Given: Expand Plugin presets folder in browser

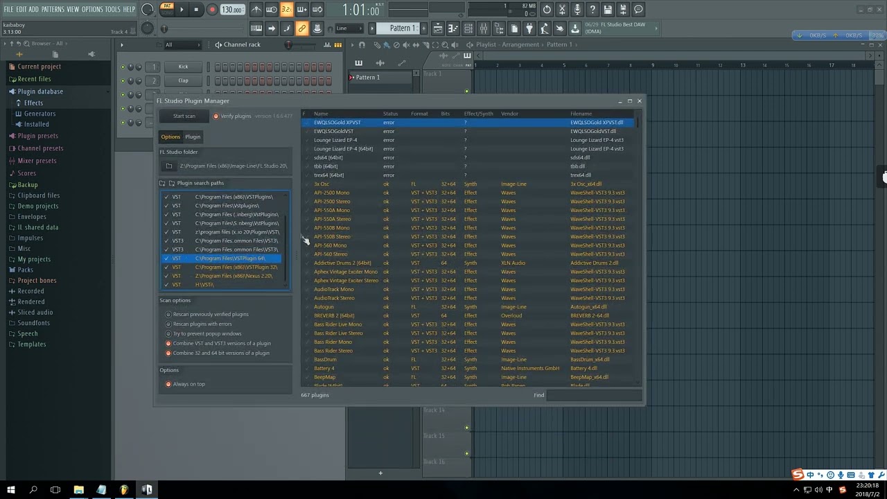Looking at the screenshot, I should [38, 136].
